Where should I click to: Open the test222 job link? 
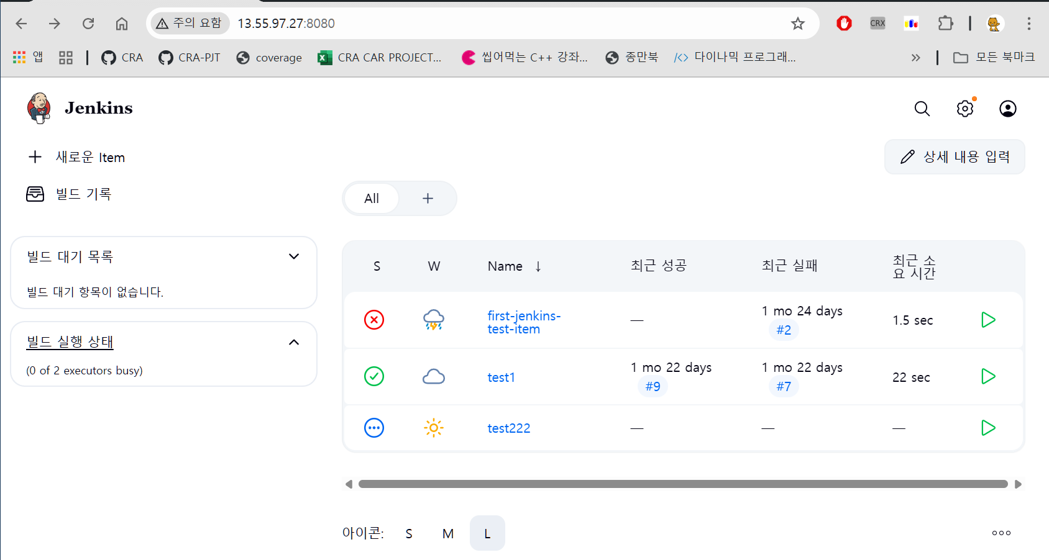(508, 428)
